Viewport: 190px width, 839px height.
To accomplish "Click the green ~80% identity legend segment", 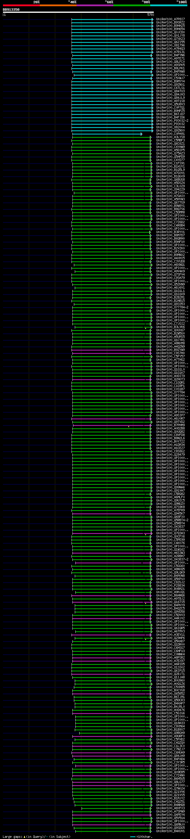I will pyautogui.click(x=132, y=5).
